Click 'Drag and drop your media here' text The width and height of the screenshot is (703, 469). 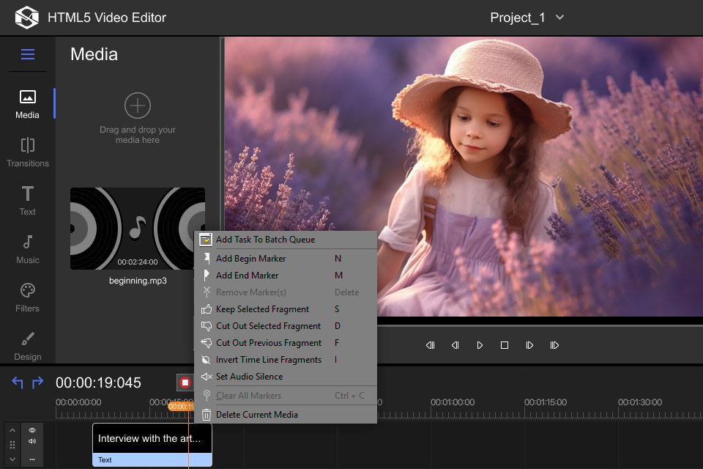[137, 135]
